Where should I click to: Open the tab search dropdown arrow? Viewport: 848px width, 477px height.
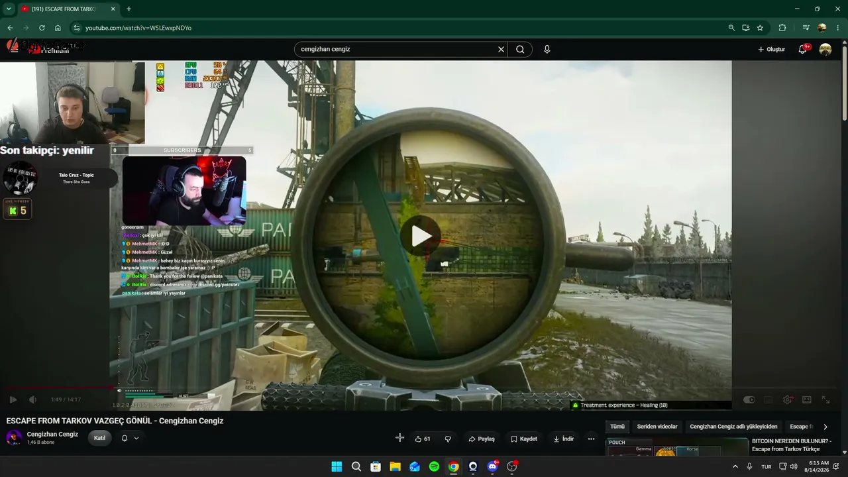tap(9, 9)
